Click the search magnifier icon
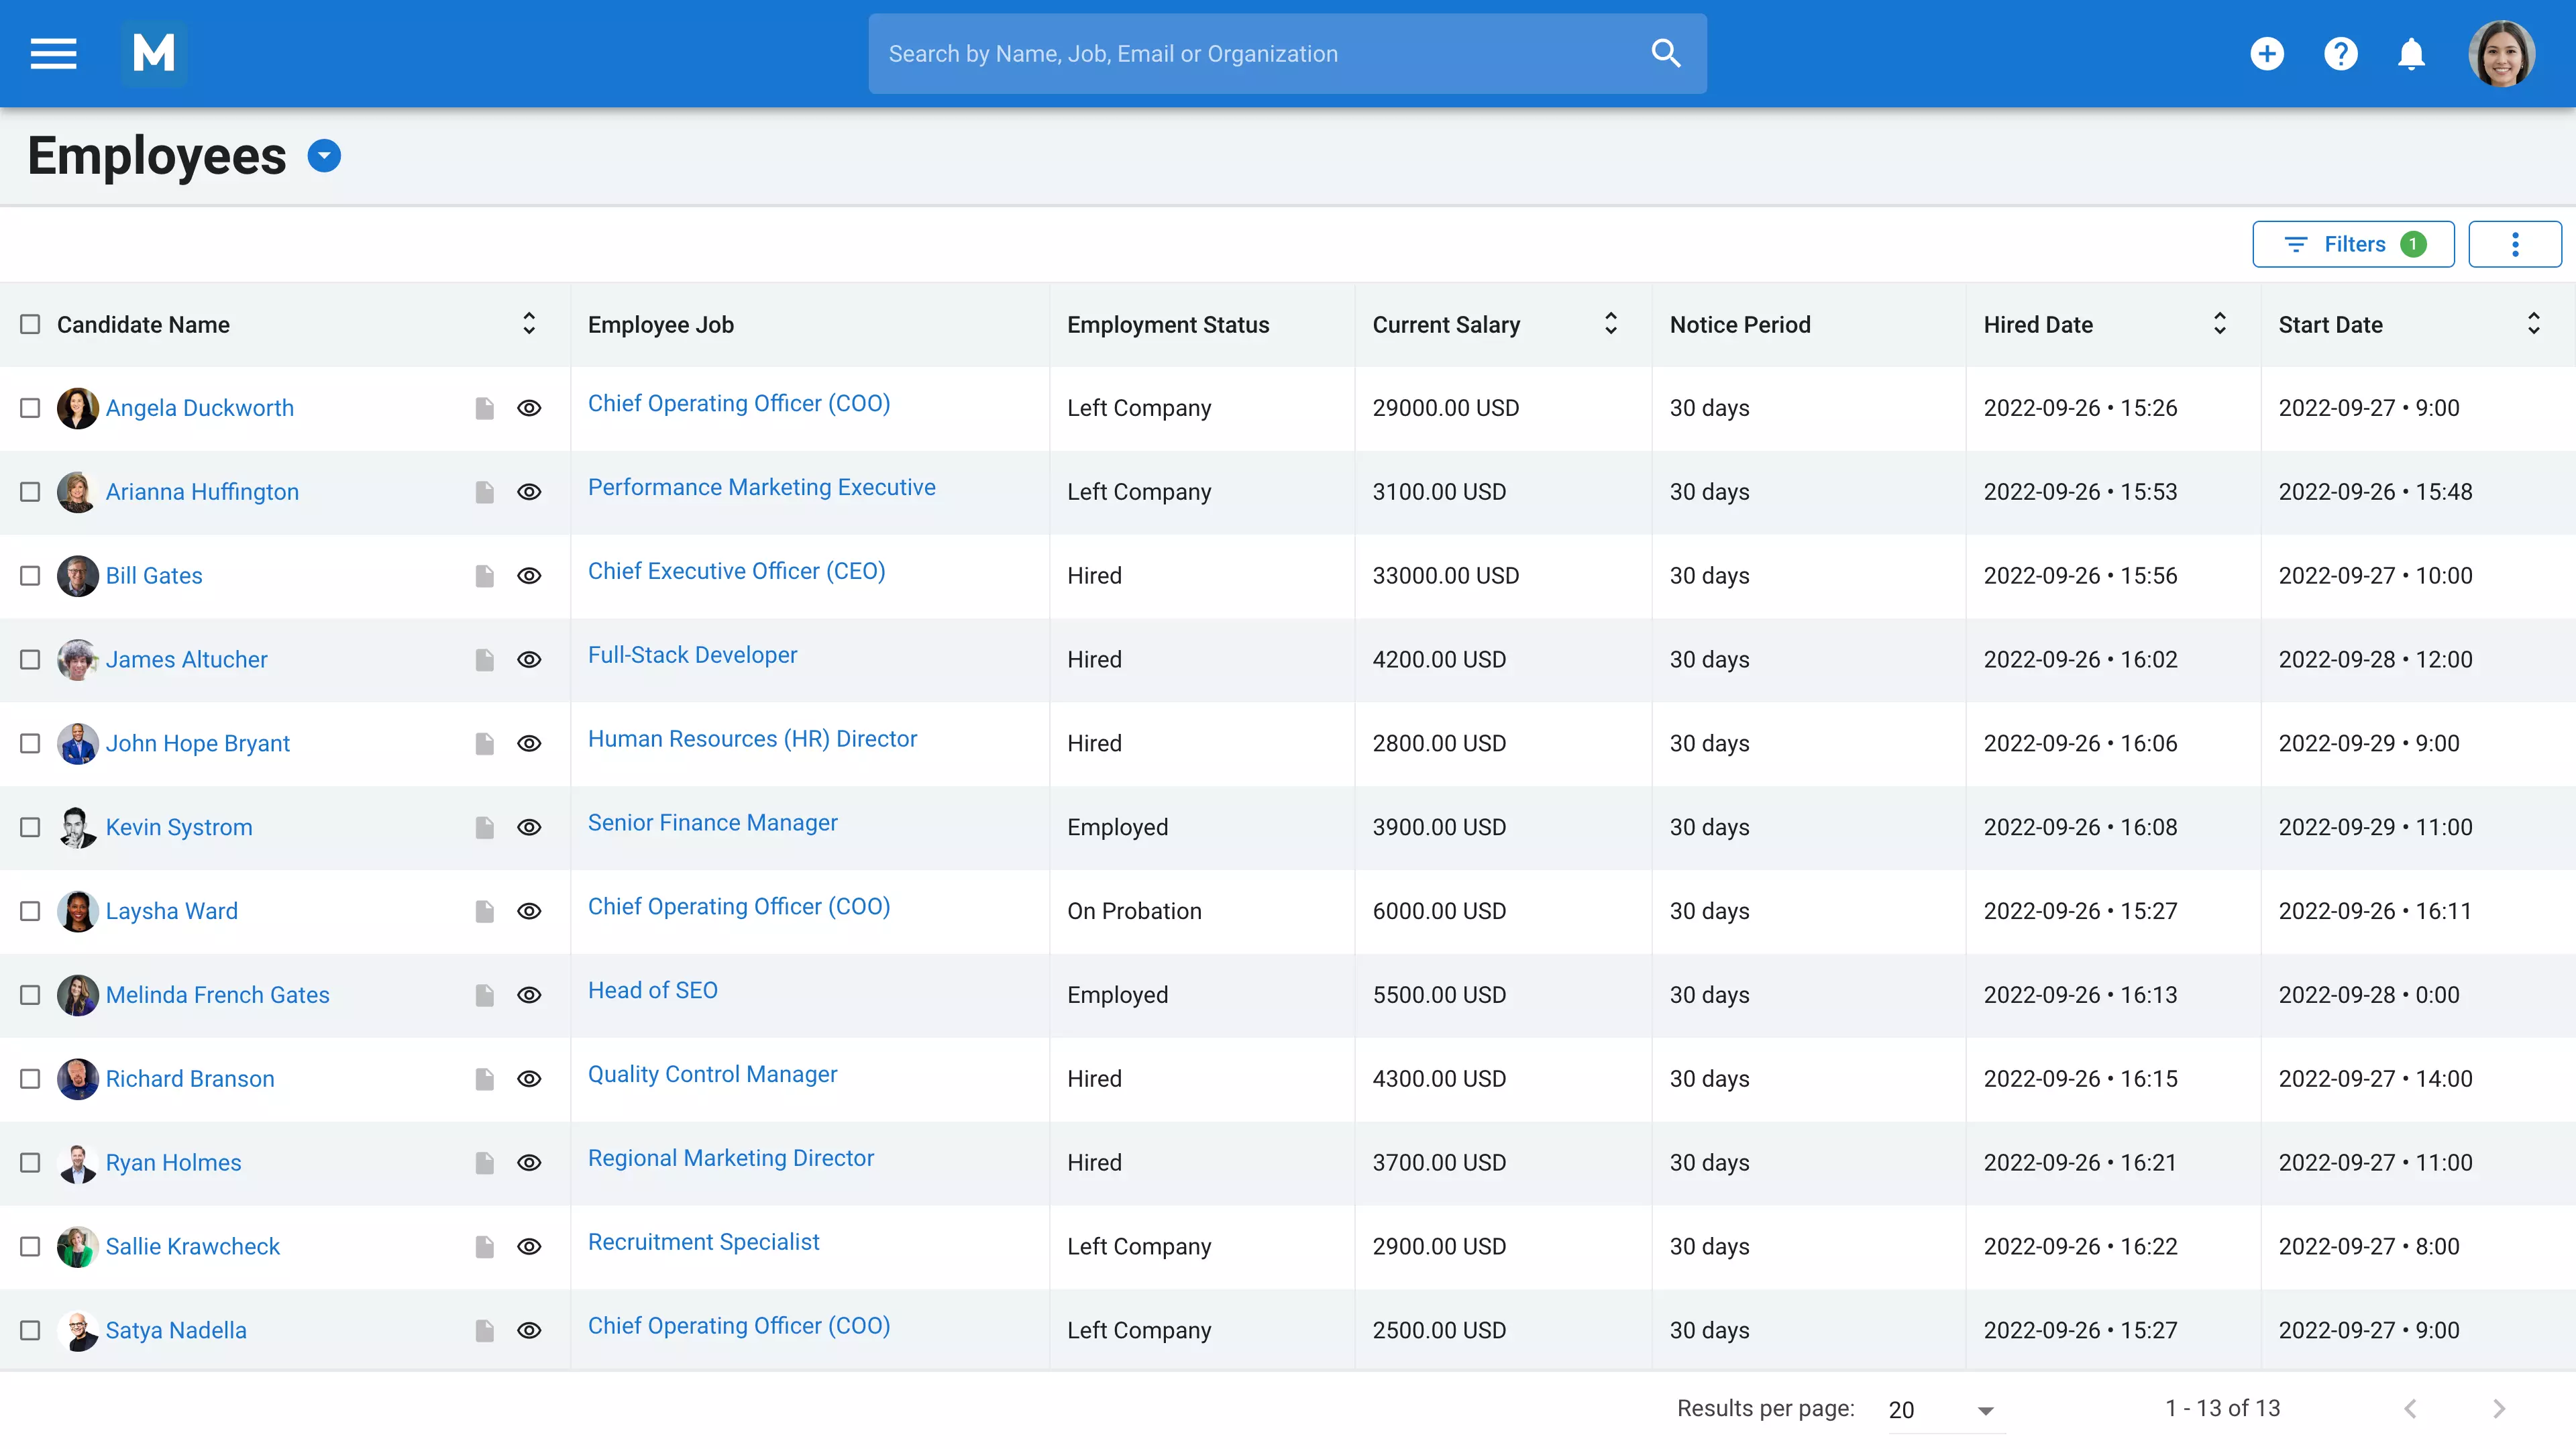Viewport: 2576px width, 1449px height. 1665,53
